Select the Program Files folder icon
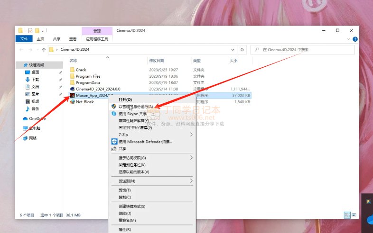Viewport: 373px width, 233px height. tap(72, 76)
